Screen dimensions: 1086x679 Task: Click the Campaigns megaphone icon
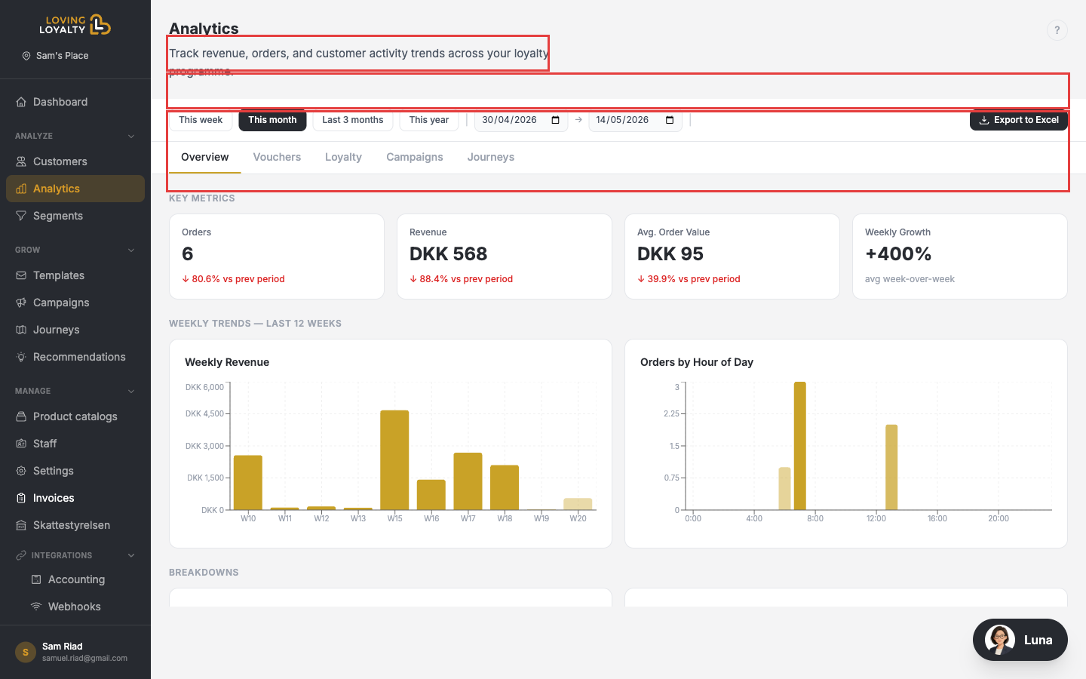click(x=21, y=303)
